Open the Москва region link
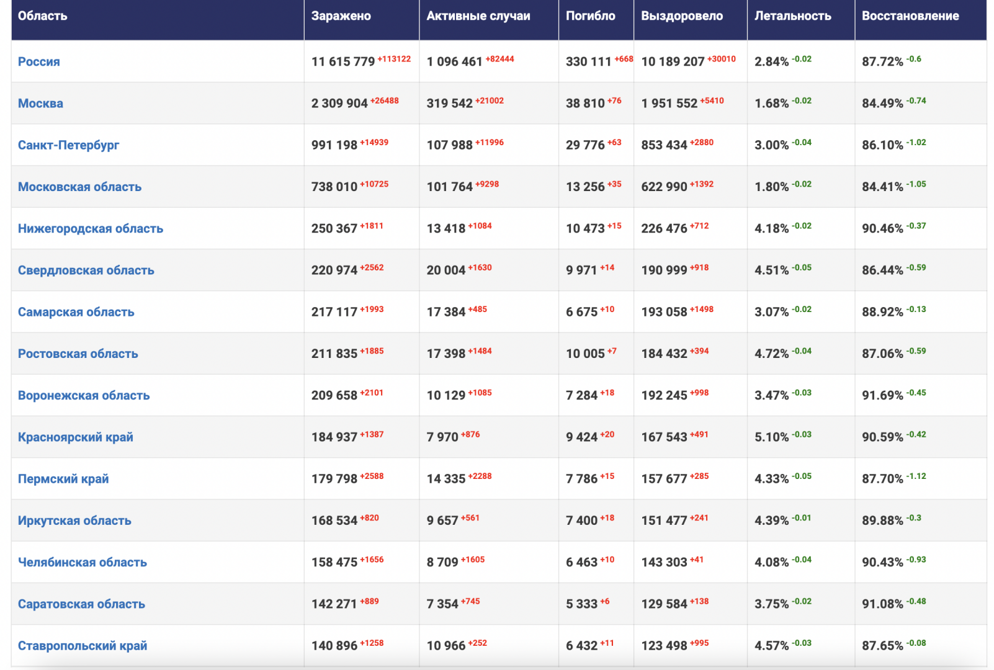Image resolution: width=994 pixels, height=670 pixels. tap(40, 103)
